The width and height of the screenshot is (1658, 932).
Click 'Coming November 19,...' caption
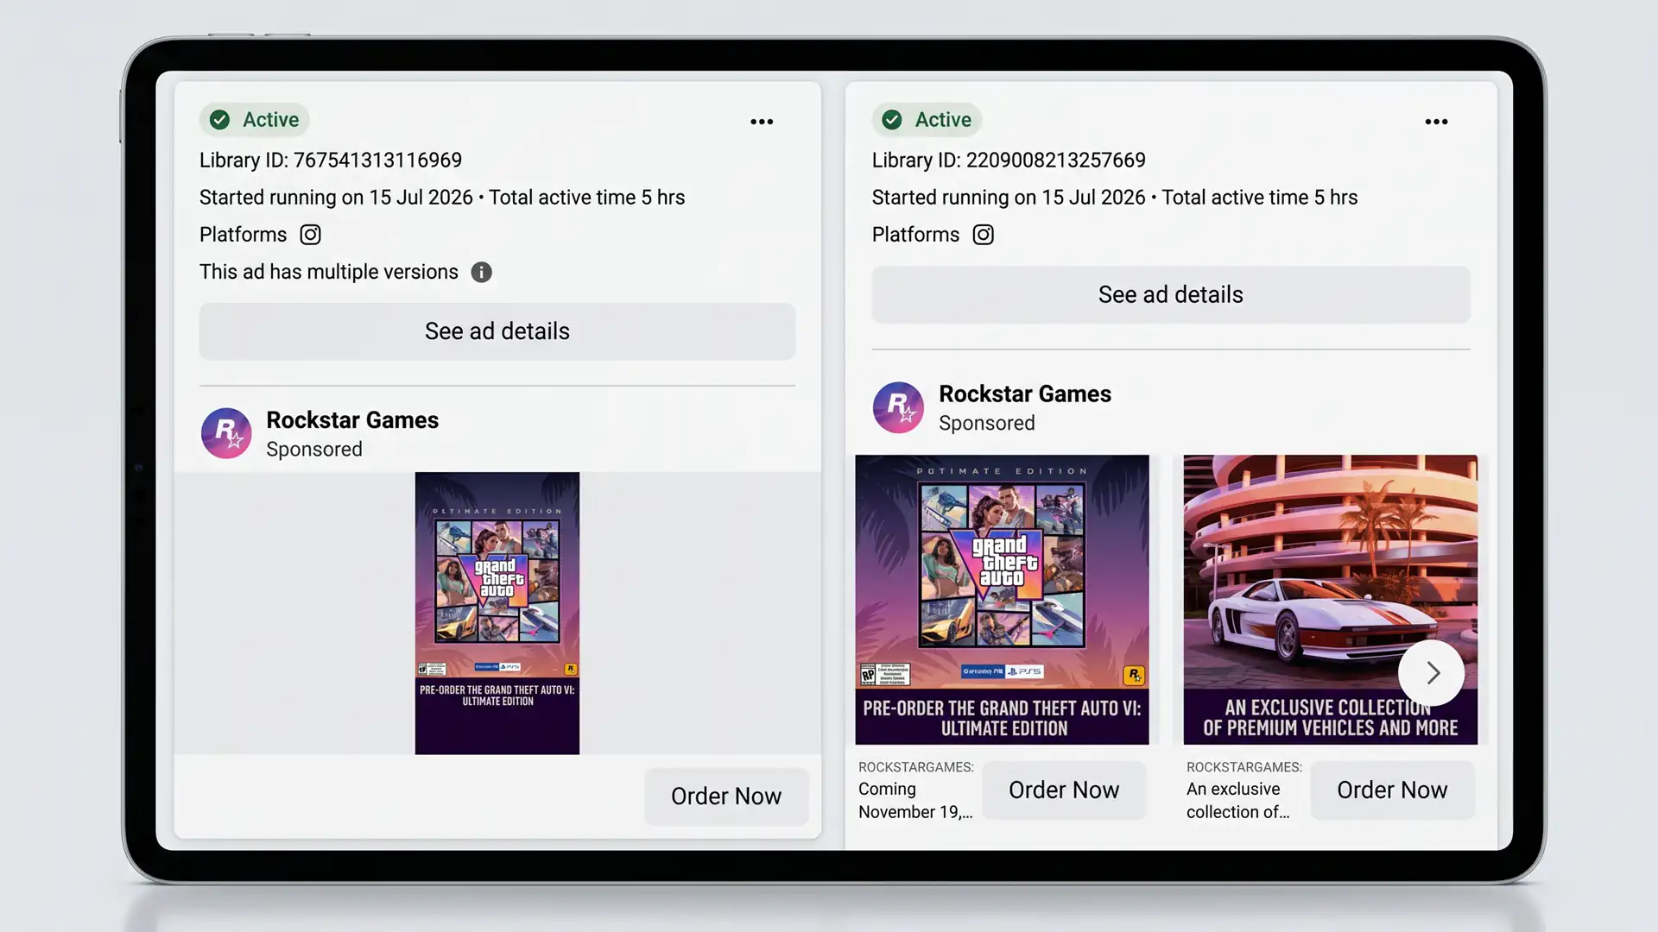pyautogui.click(x=915, y=801)
